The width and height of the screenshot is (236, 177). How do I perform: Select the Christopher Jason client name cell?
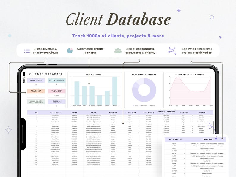point(55,135)
